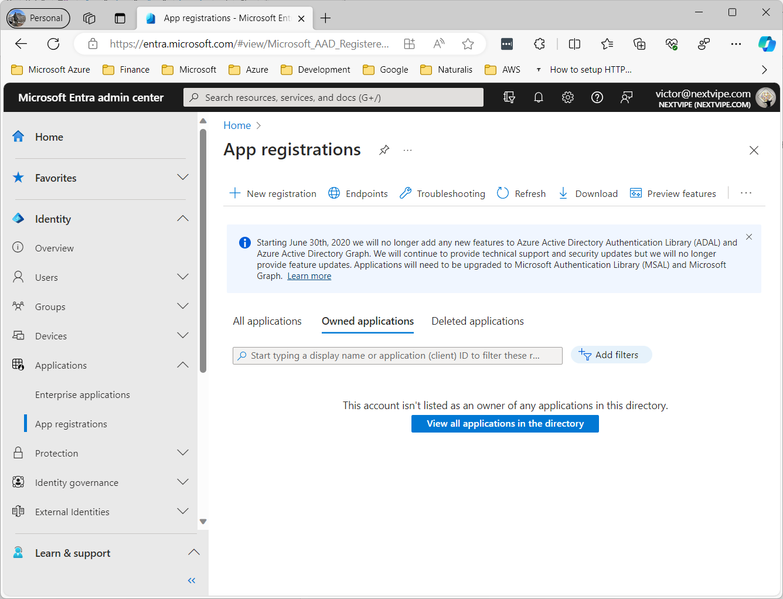Viewport: 783px width, 599px height.
Task: Pin the App registrations blade
Action: tap(384, 150)
